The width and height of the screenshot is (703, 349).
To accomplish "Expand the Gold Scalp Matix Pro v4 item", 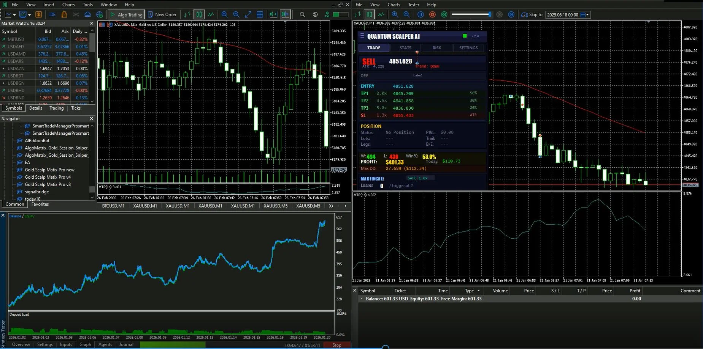I will (x=48, y=177).
